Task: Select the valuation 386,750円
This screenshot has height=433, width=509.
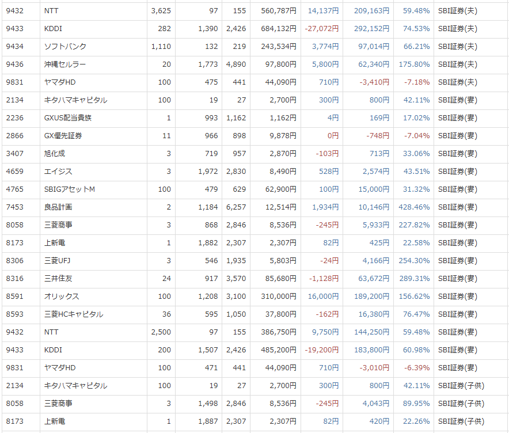Action: tap(279, 332)
